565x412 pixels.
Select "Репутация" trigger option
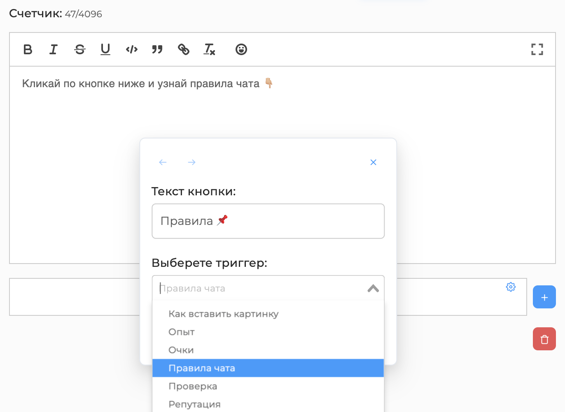click(x=268, y=404)
